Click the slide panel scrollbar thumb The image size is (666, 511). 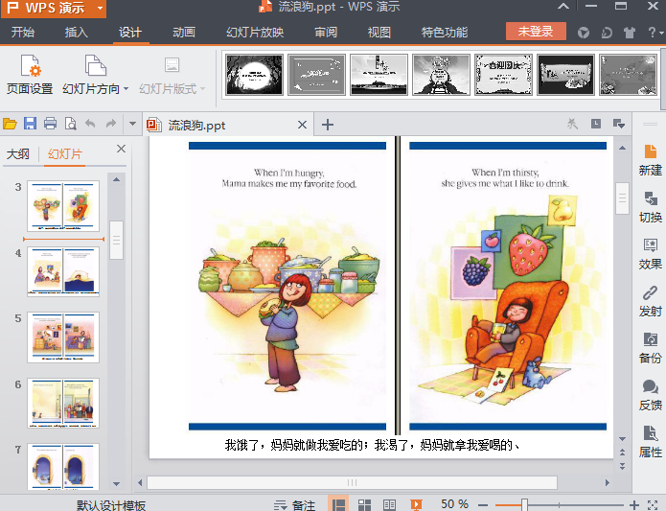coord(116,240)
